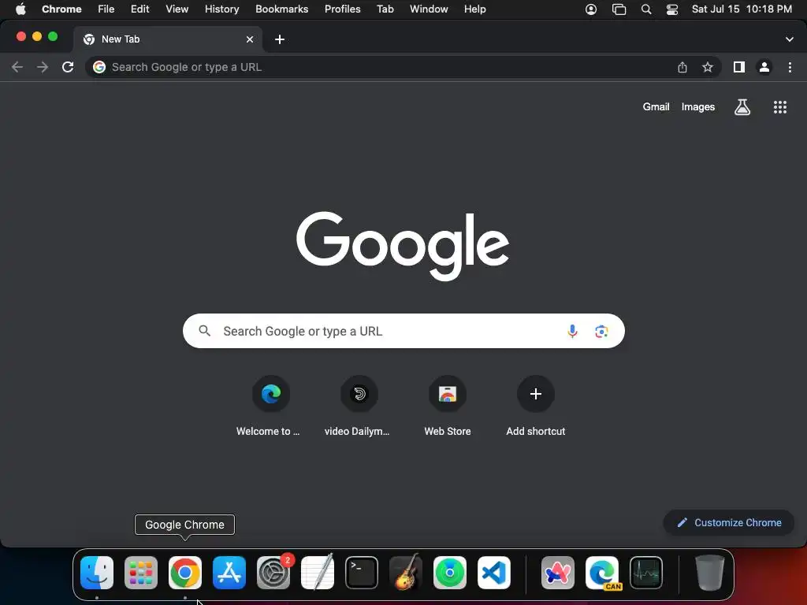Open the Tab menu
This screenshot has height=605, width=807.
coord(385,9)
